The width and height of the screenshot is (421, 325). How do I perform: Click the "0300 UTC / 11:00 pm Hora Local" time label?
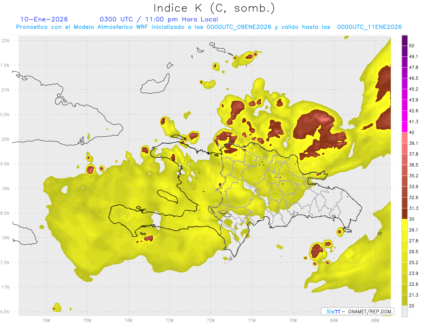159,19
